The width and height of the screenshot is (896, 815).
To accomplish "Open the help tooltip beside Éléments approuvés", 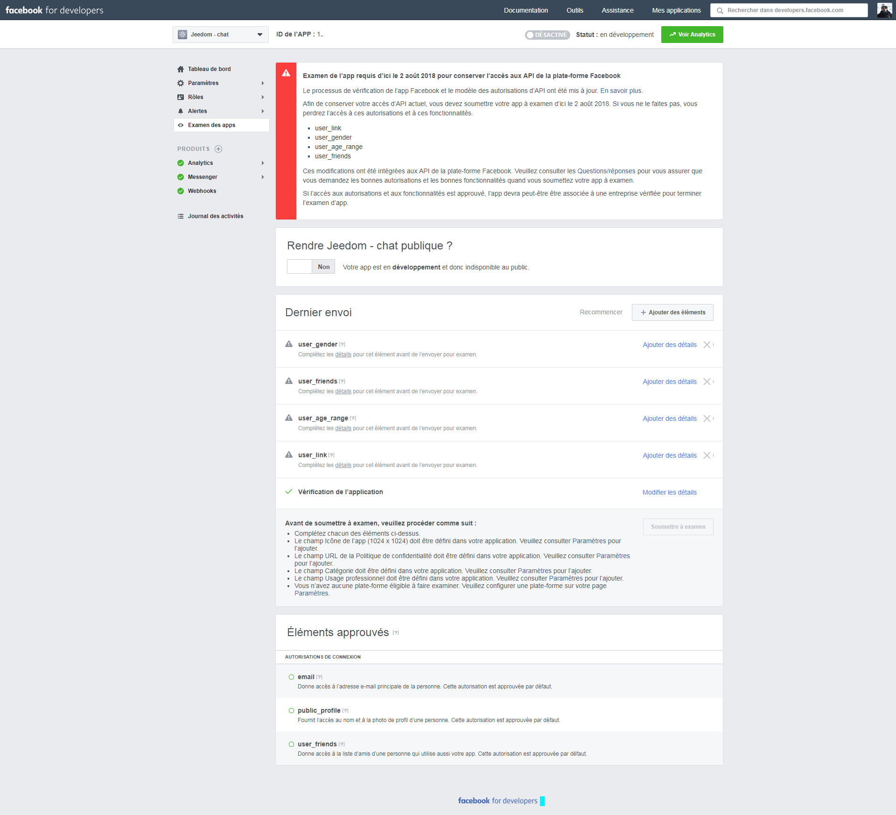I will click(396, 633).
